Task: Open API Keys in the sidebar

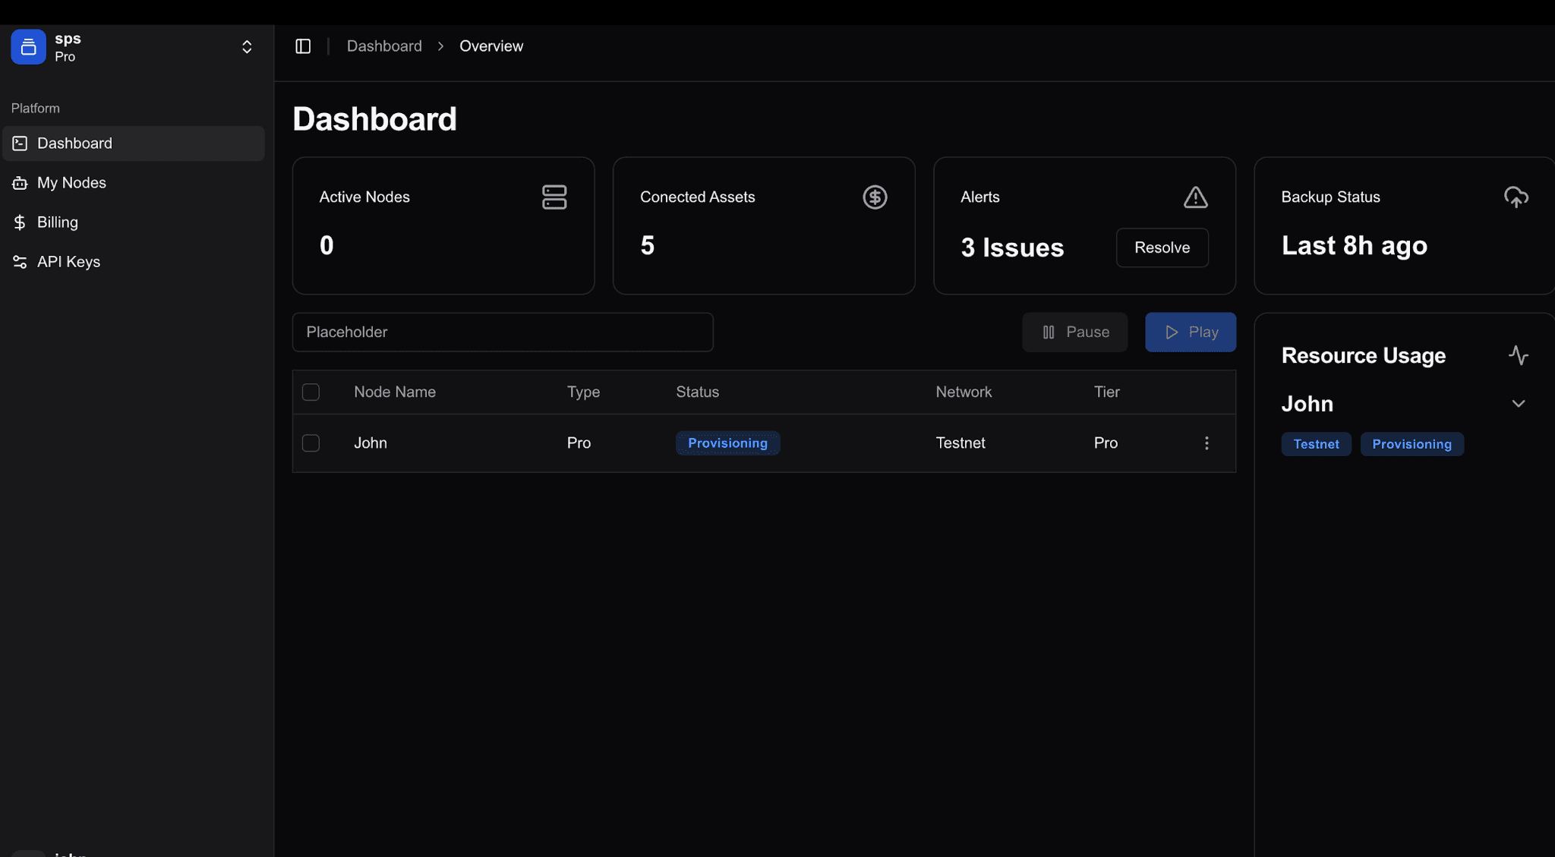Action: point(68,262)
